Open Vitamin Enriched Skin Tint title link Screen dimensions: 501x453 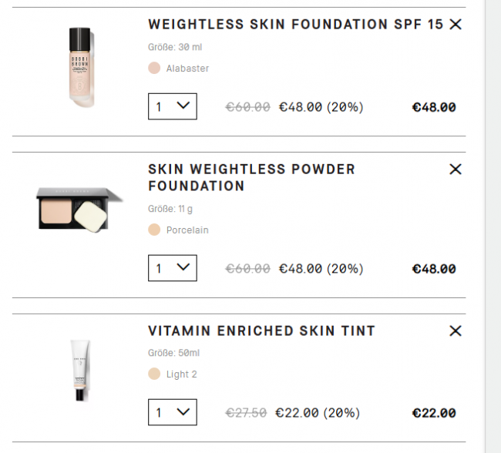tap(261, 331)
